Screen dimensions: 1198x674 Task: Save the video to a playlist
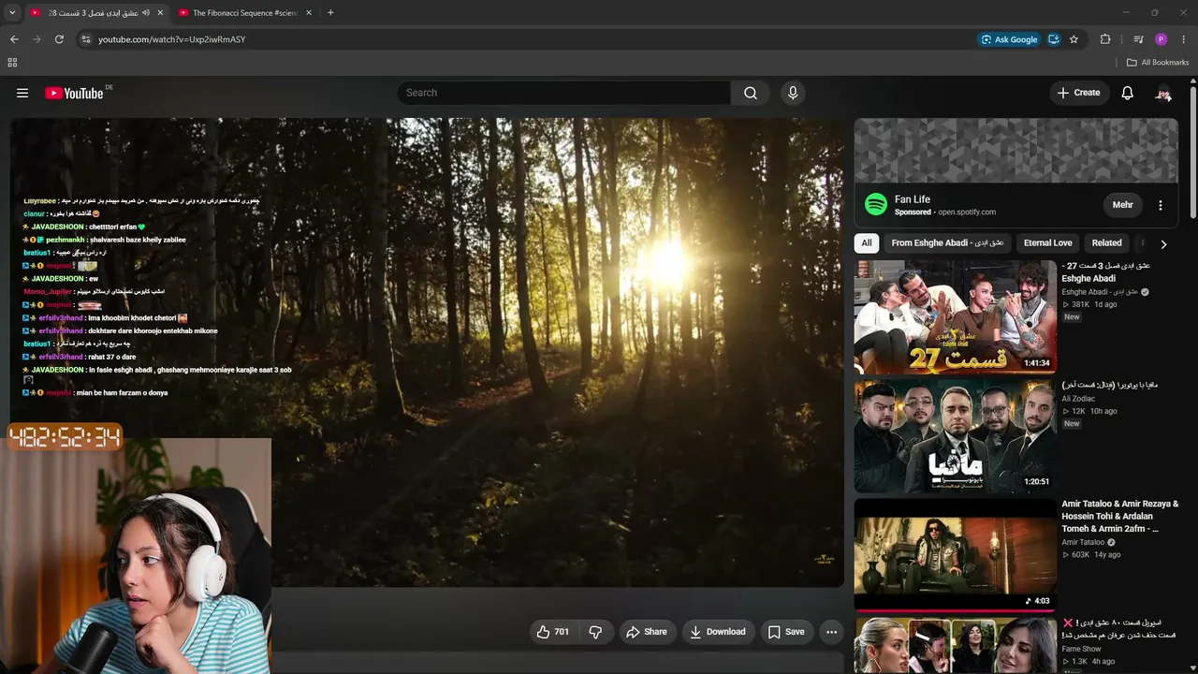point(786,632)
